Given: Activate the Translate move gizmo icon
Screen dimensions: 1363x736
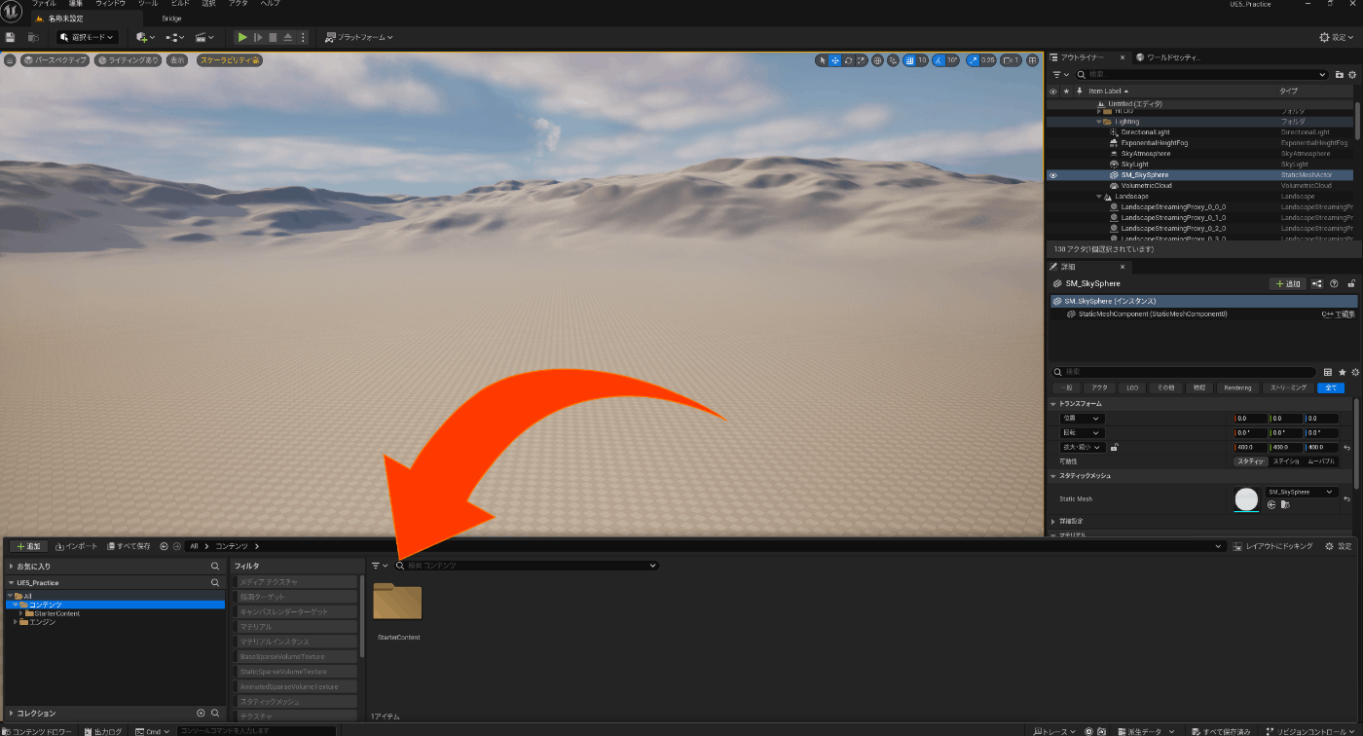Looking at the screenshot, I should (835, 60).
